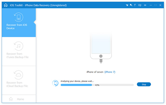The image size is (166, 105).
Task: Go to Home in the sidebar
Action: pyautogui.click(x=19, y=99)
